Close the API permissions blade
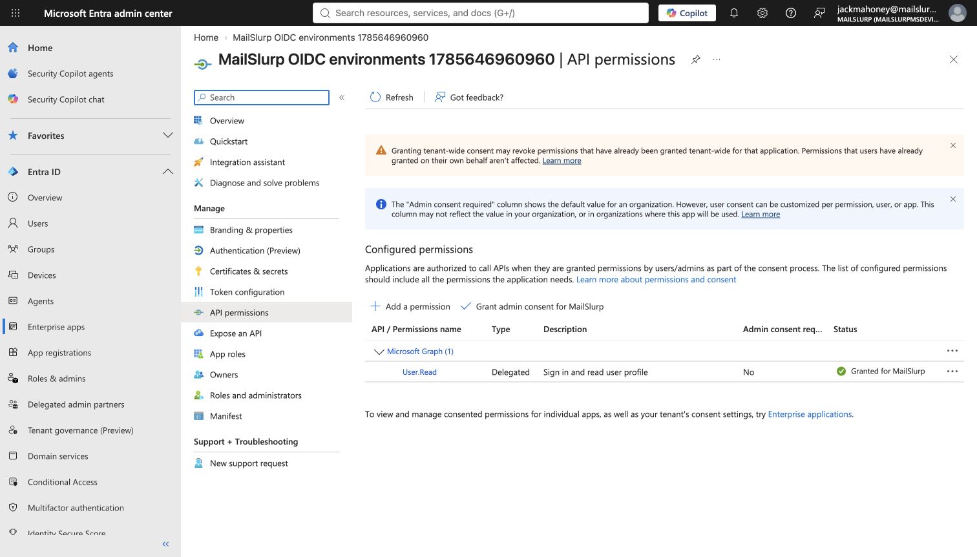 coord(954,59)
